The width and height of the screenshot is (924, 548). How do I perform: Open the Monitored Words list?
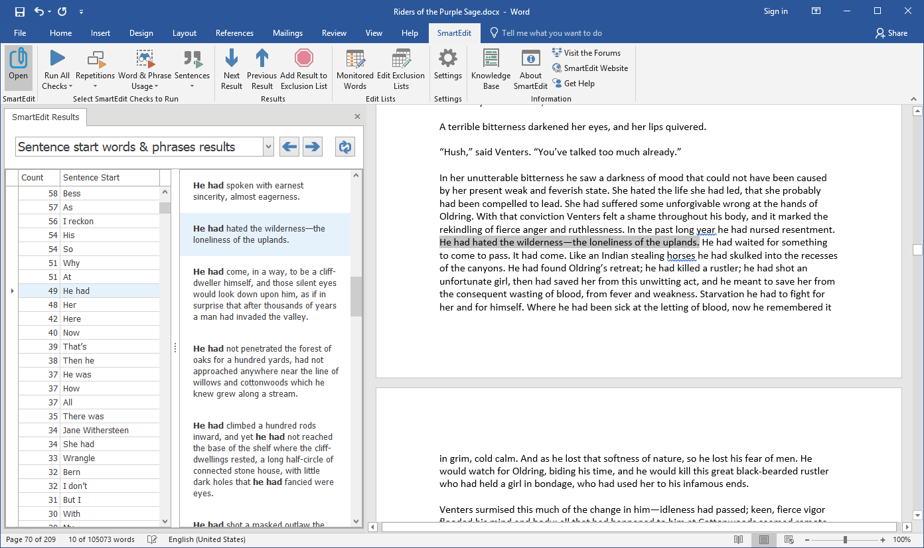355,68
